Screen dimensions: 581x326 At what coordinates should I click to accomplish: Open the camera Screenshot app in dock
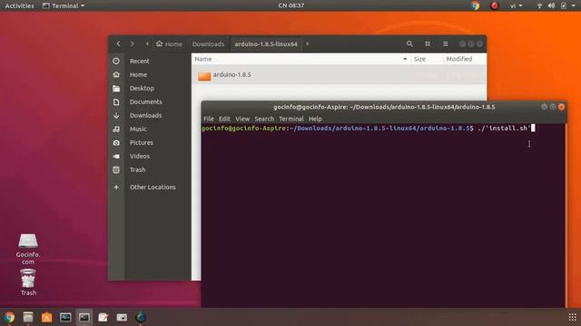(x=122, y=317)
